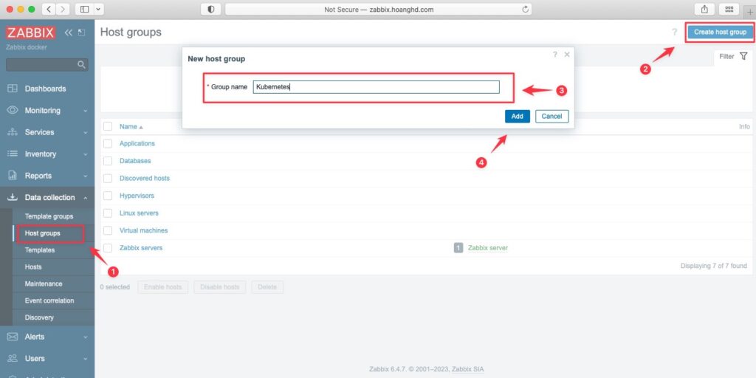Check the Hypervisors row checkbox
Image resolution: width=756 pixels, height=378 pixels.
108,196
